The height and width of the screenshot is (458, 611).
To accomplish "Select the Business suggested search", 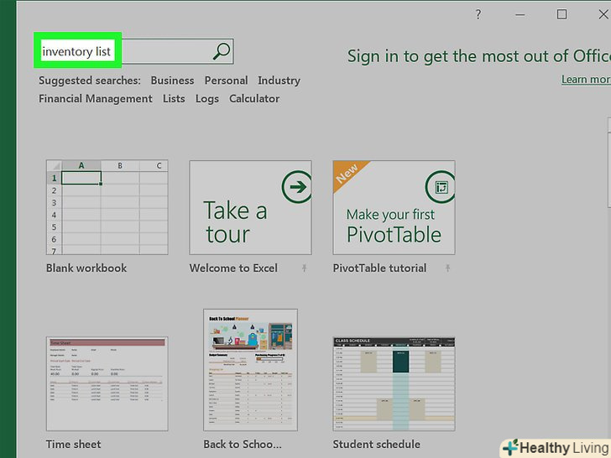I will click(172, 81).
